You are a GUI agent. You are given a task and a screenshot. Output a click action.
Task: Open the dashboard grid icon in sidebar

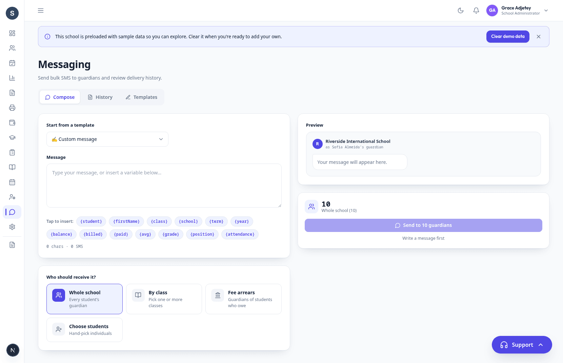tap(12, 33)
